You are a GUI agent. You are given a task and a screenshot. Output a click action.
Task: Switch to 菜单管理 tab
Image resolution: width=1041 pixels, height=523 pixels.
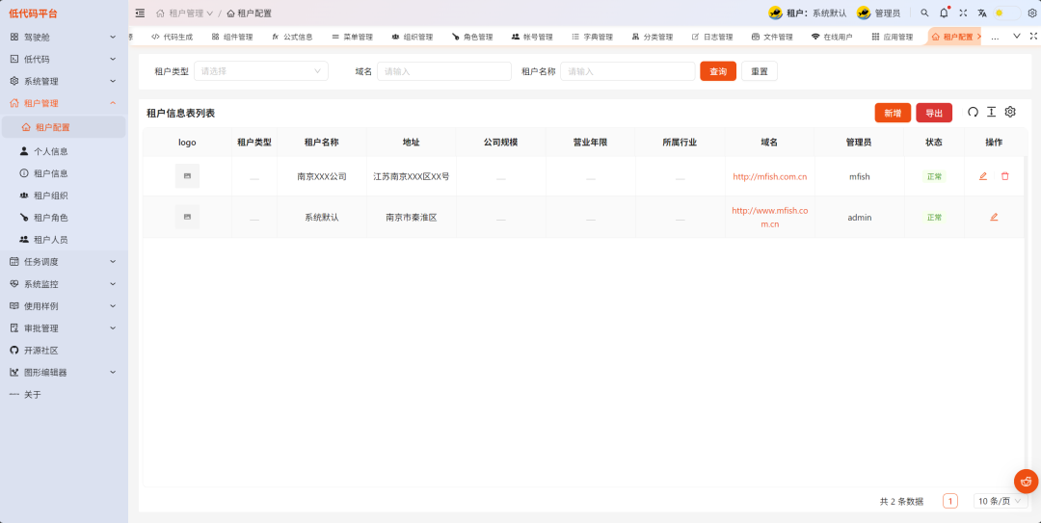pos(353,38)
